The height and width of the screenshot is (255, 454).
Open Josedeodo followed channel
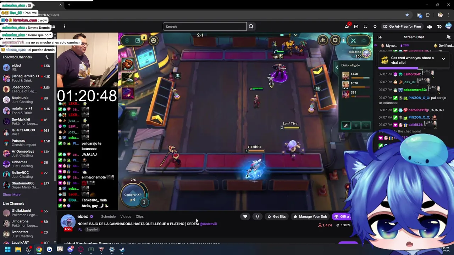(27, 89)
